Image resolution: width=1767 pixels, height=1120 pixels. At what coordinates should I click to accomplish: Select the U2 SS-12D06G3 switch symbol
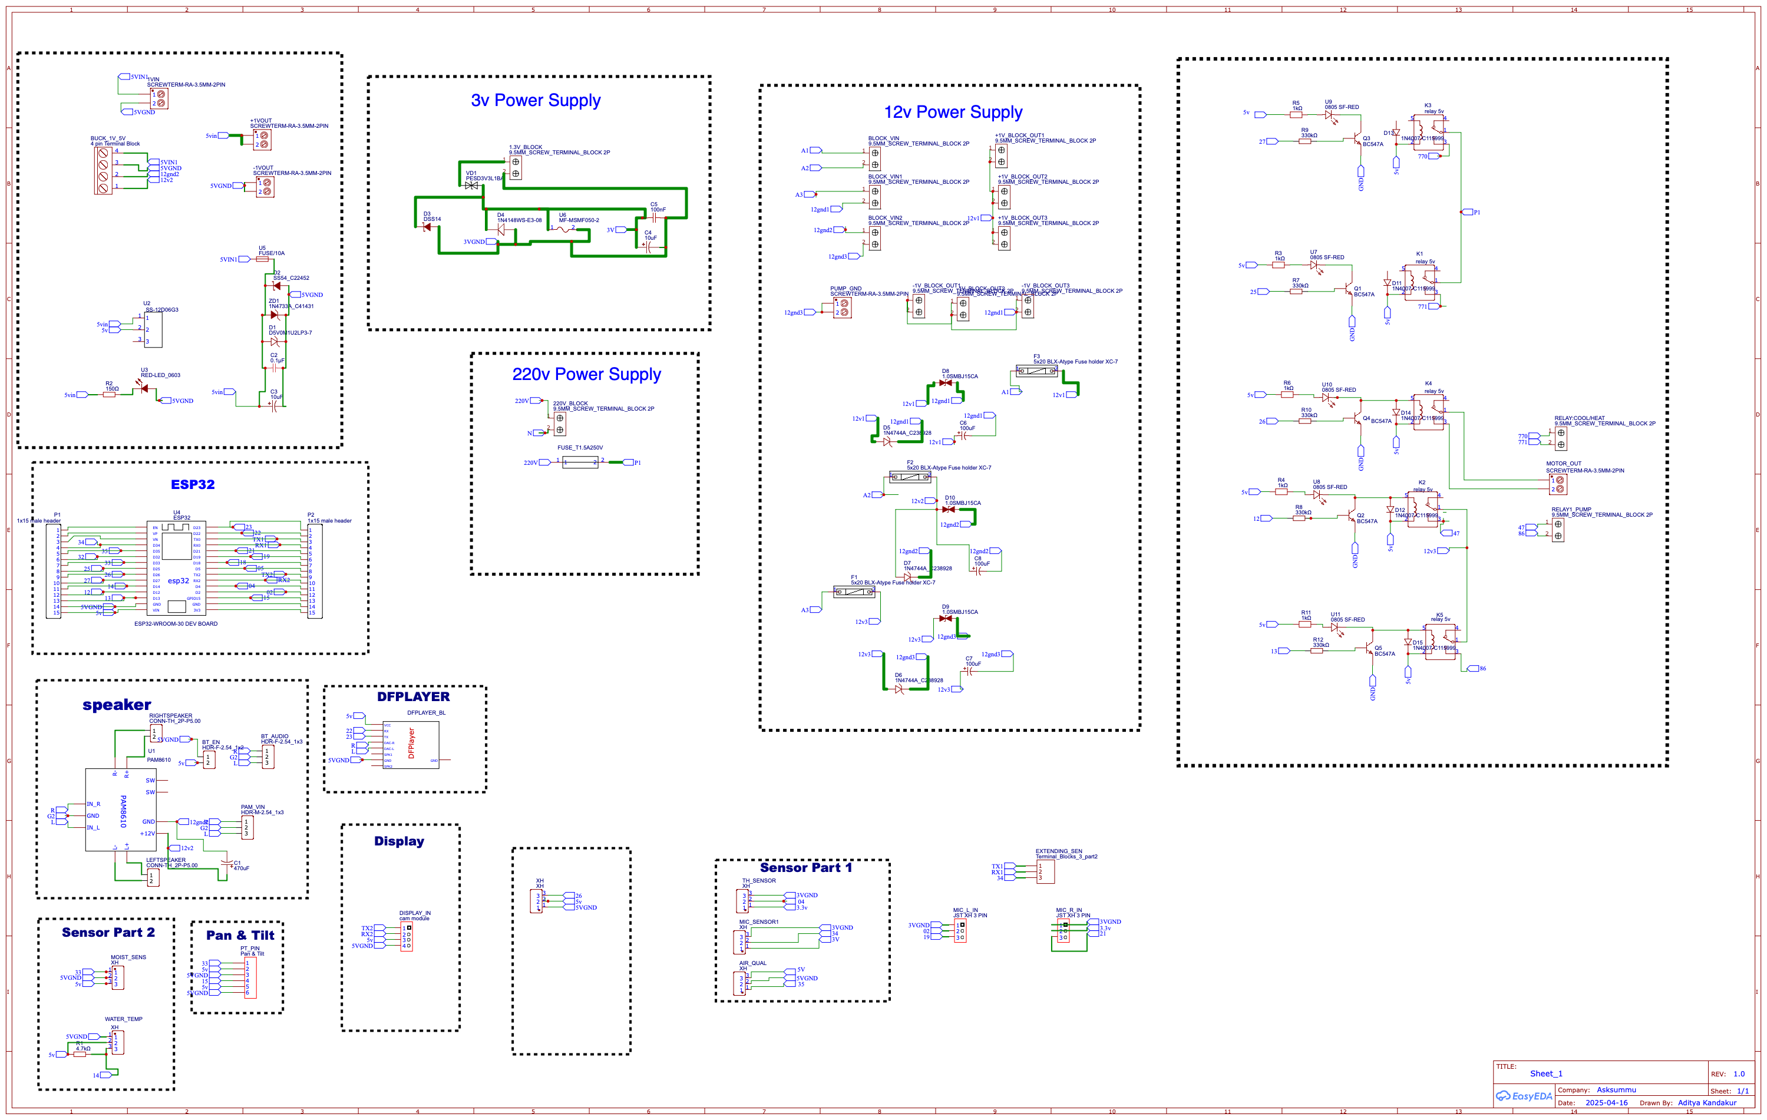(x=153, y=329)
